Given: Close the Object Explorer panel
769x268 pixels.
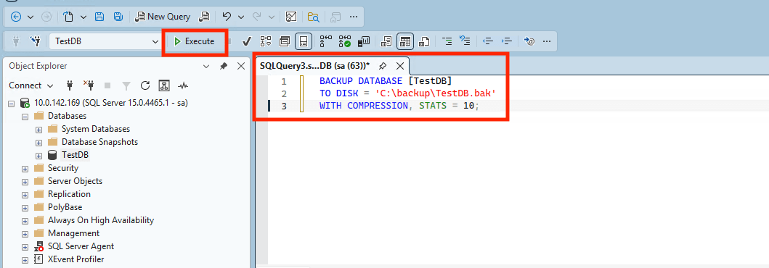Looking at the screenshot, I should 241,66.
